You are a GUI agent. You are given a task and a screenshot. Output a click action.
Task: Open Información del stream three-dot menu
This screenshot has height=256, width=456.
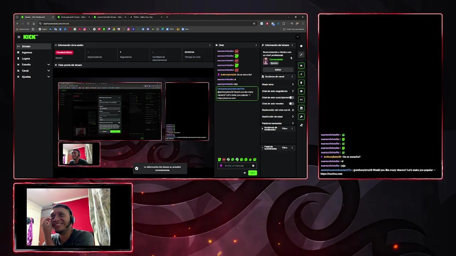(x=292, y=45)
